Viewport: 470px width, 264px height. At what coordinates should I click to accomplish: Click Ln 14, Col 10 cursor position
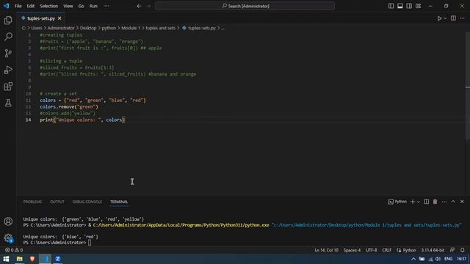tap(326, 250)
